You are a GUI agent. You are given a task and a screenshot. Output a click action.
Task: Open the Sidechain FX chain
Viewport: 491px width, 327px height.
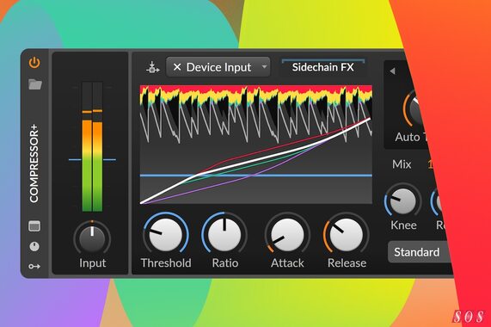pyautogui.click(x=322, y=67)
